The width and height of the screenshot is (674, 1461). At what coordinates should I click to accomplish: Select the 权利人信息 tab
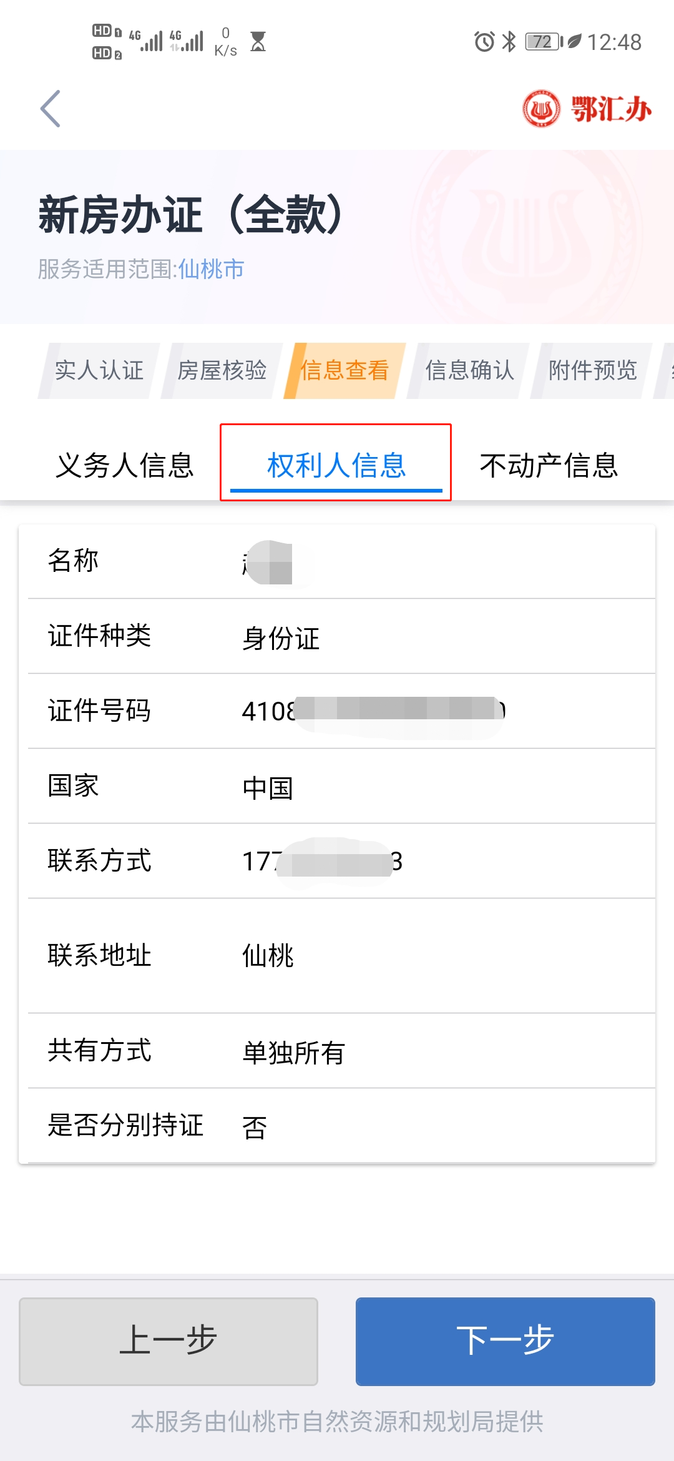tap(336, 466)
